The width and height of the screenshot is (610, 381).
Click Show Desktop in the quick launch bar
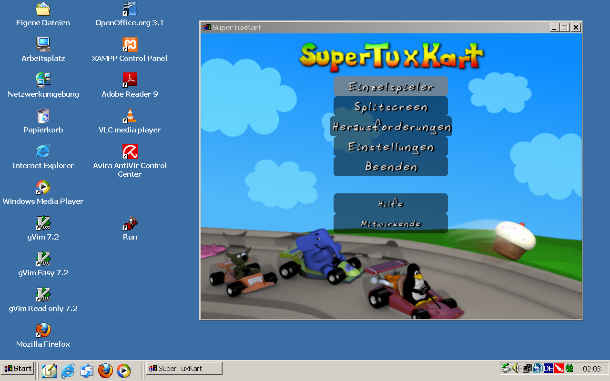[49, 371]
